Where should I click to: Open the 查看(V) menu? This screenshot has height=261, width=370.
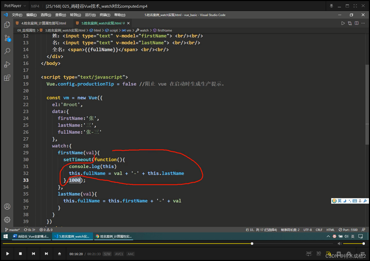pos(61,15)
